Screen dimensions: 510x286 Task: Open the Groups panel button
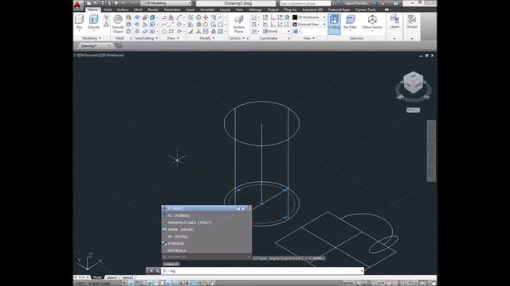click(x=412, y=21)
